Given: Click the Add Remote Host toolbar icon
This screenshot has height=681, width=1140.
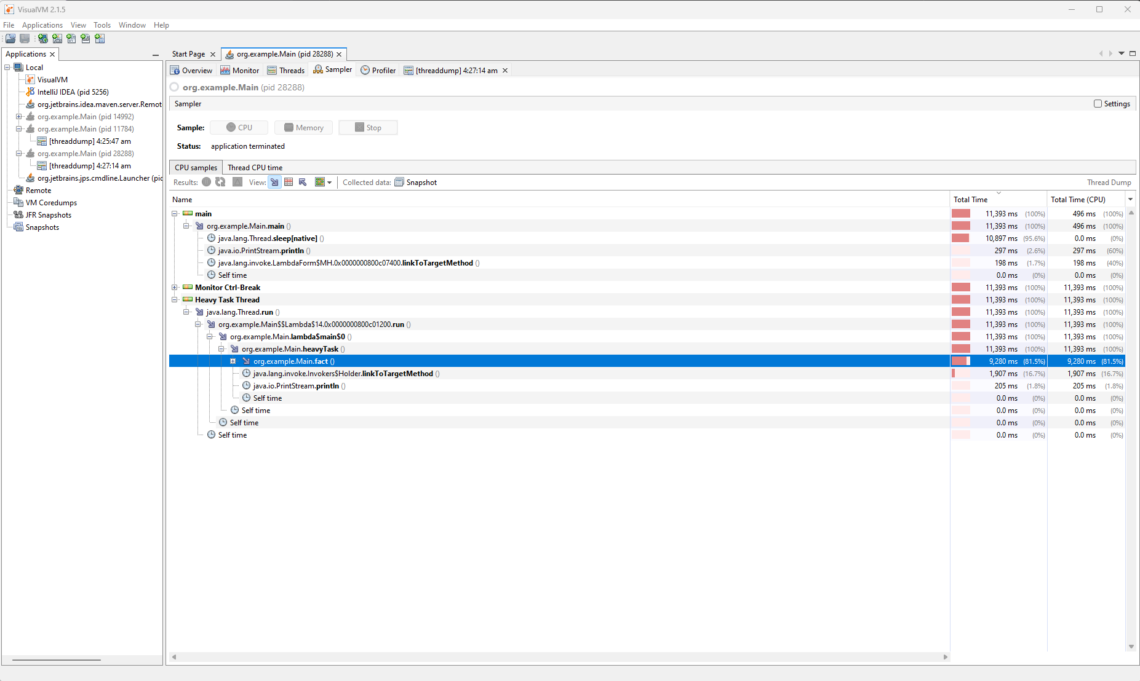Looking at the screenshot, I should click(42, 38).
